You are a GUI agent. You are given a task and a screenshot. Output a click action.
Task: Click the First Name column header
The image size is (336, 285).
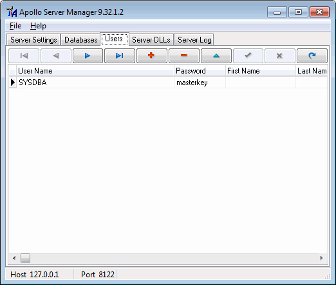(261, 71)
